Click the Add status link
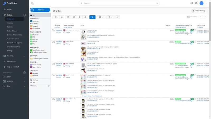The height and width of the screenshot is (119, 211). 34,86
